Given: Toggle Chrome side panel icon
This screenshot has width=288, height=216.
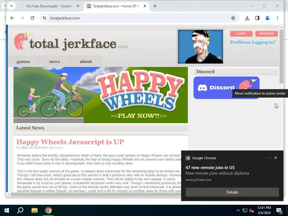Looking at the screenshot, I should pyautogui.click(x=257, y=18).
